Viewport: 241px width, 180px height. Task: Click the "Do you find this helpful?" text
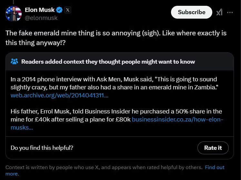[x=42, y=148]
